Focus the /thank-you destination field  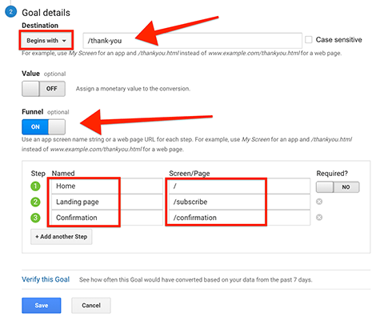click(192, 41)
